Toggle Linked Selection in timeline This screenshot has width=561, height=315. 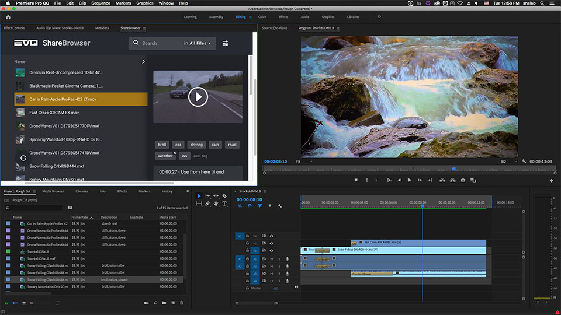click(259, 206)
